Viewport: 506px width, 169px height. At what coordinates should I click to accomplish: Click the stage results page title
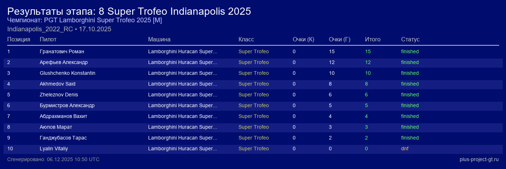click(x=129, y=11)
